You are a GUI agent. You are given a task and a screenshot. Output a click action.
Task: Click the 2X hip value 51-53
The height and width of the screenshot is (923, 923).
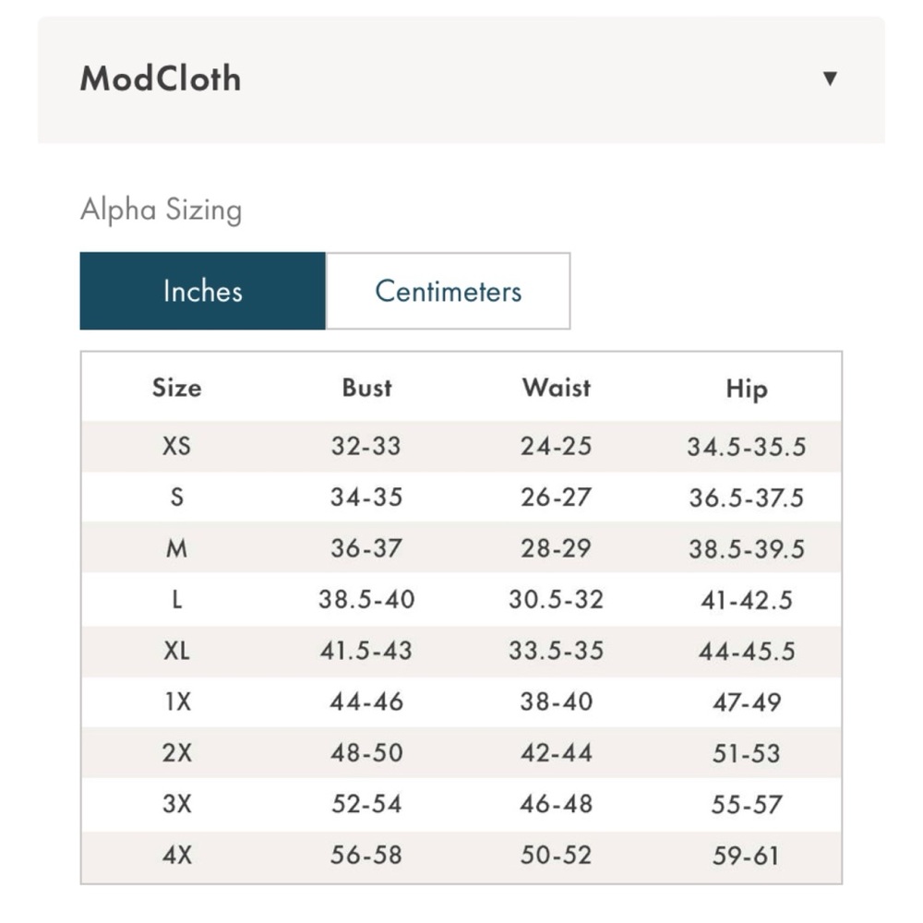747,753
